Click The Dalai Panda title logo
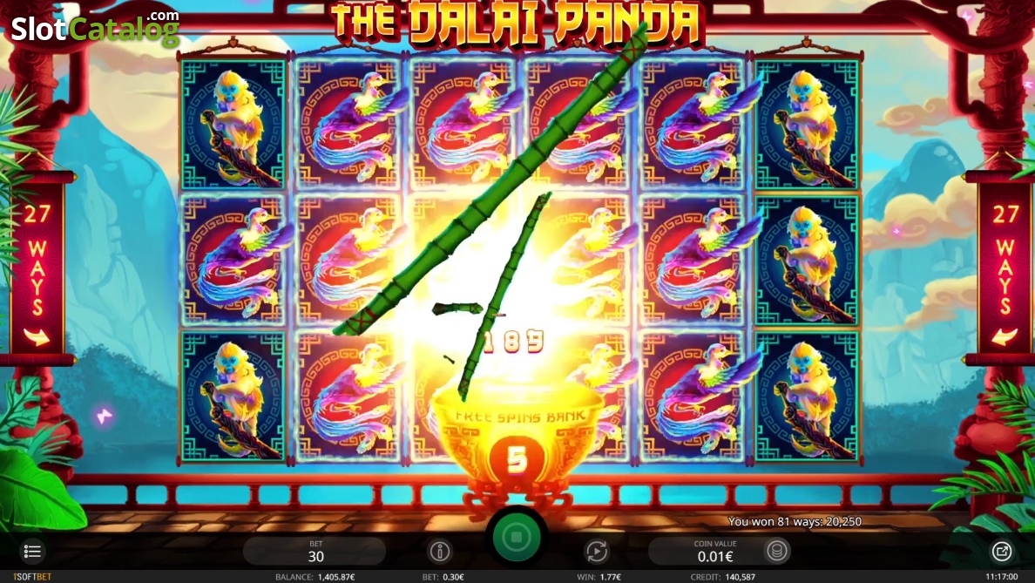1035x583 pixels. (517, 24)
